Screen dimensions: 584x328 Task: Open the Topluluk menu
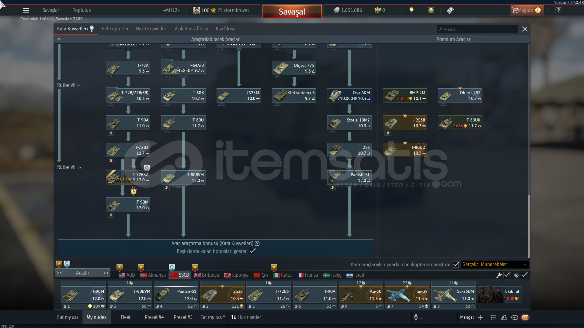(82, 10)
